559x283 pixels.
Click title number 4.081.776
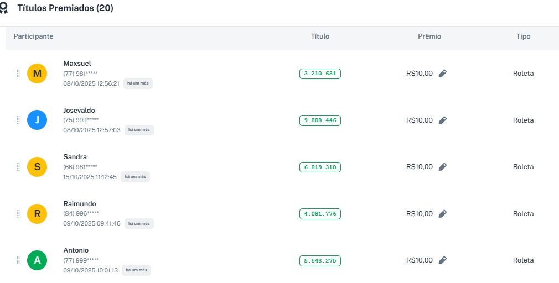320,214
